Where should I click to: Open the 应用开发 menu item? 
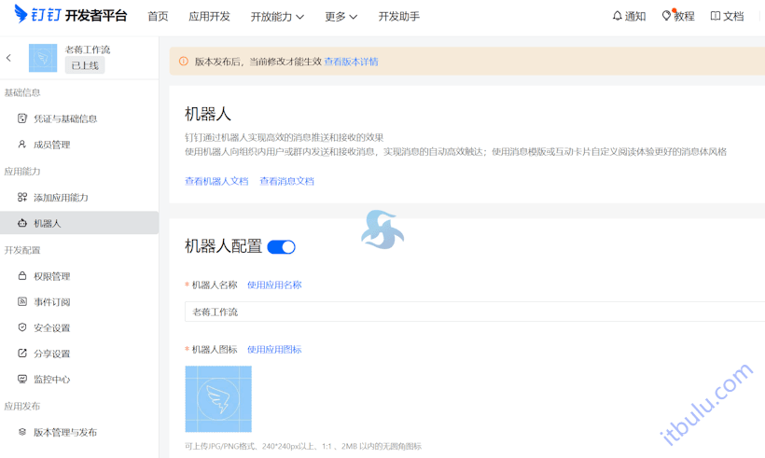(209, 17)
